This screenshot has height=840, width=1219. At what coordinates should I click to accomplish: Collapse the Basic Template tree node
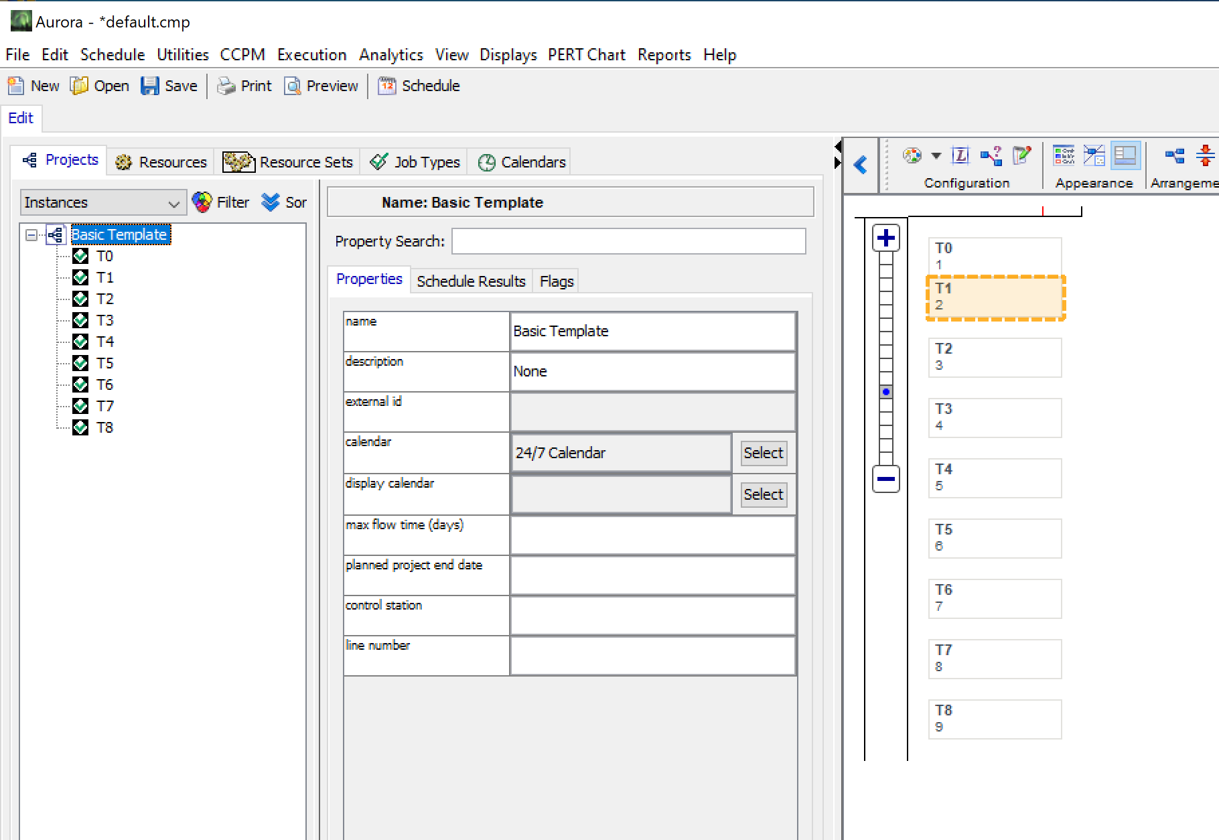click(31, 235)
